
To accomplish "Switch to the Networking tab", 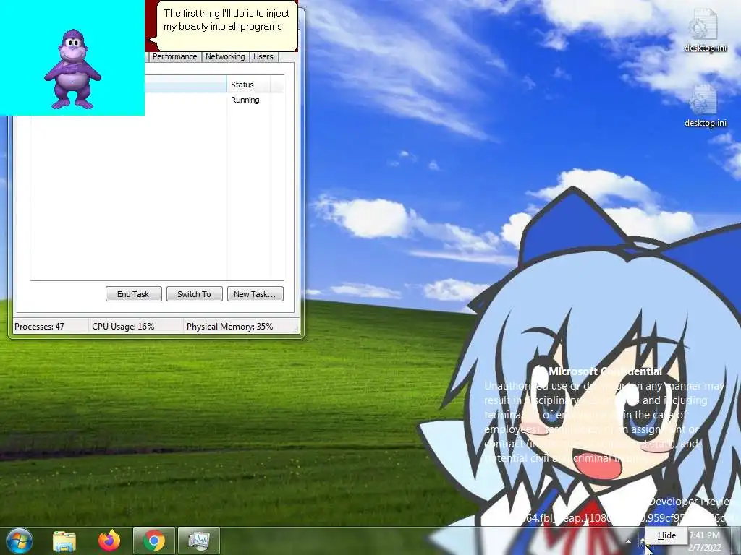I will coord(225,56).
